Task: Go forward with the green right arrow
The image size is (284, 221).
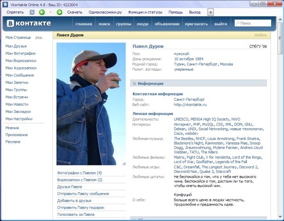Action: tap(60, 12)
